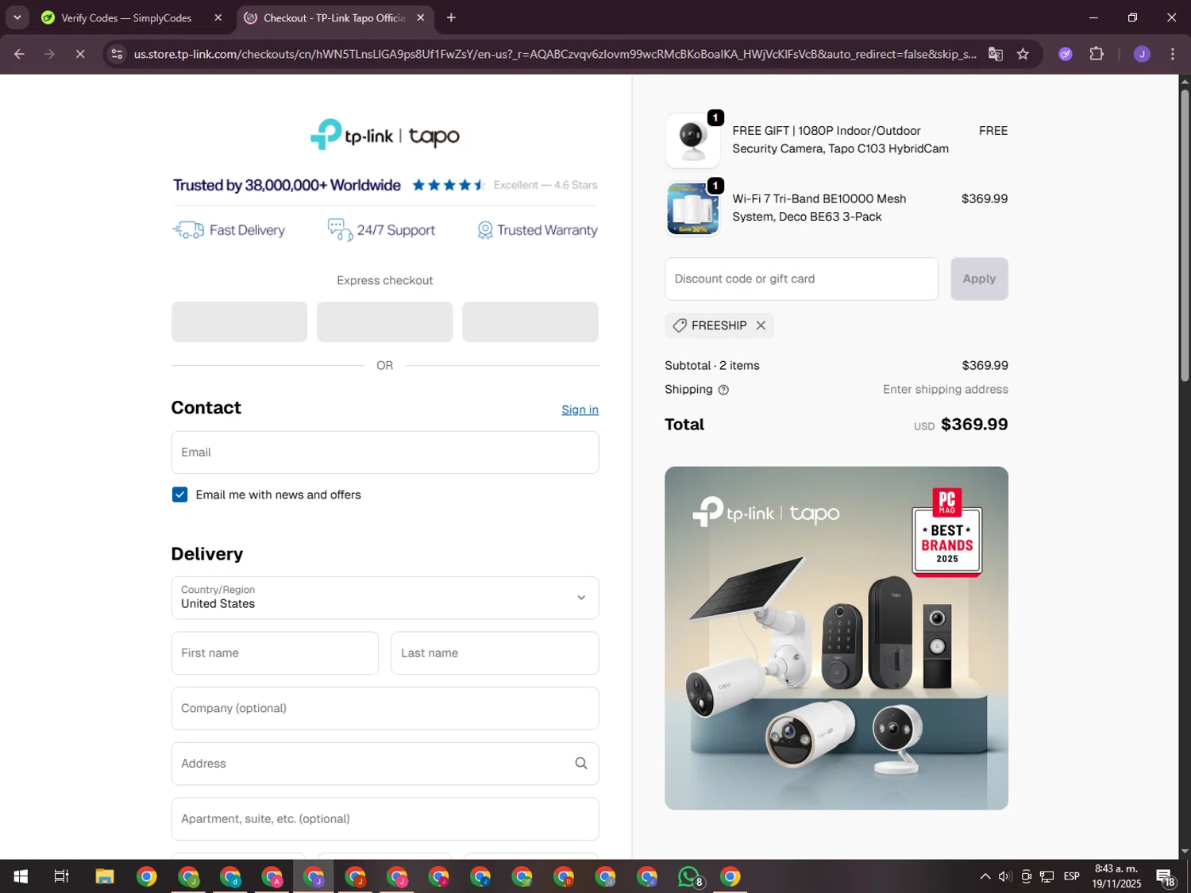Switch to Verify Codes — SimplyCodes tab
This screenshot has width=1191, height=893.
point(126,17)
